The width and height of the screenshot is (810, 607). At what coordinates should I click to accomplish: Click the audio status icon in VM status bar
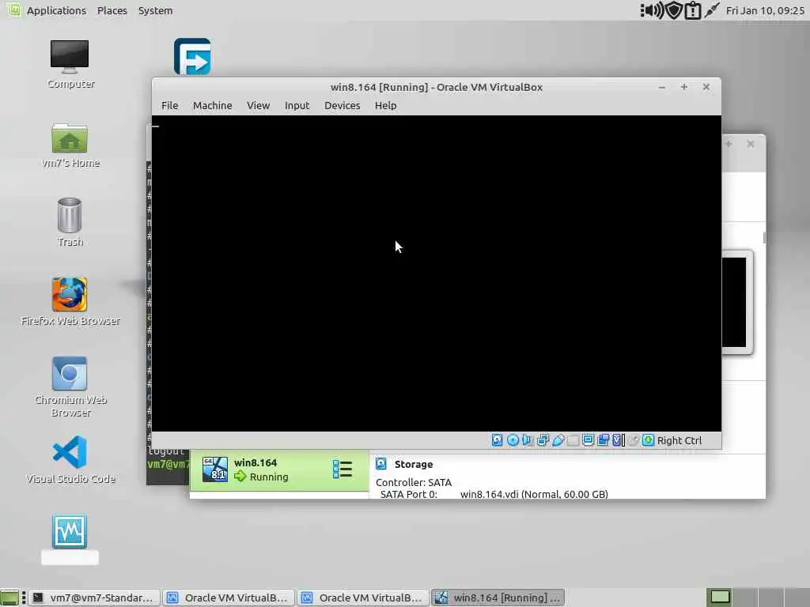pos(528,440)
